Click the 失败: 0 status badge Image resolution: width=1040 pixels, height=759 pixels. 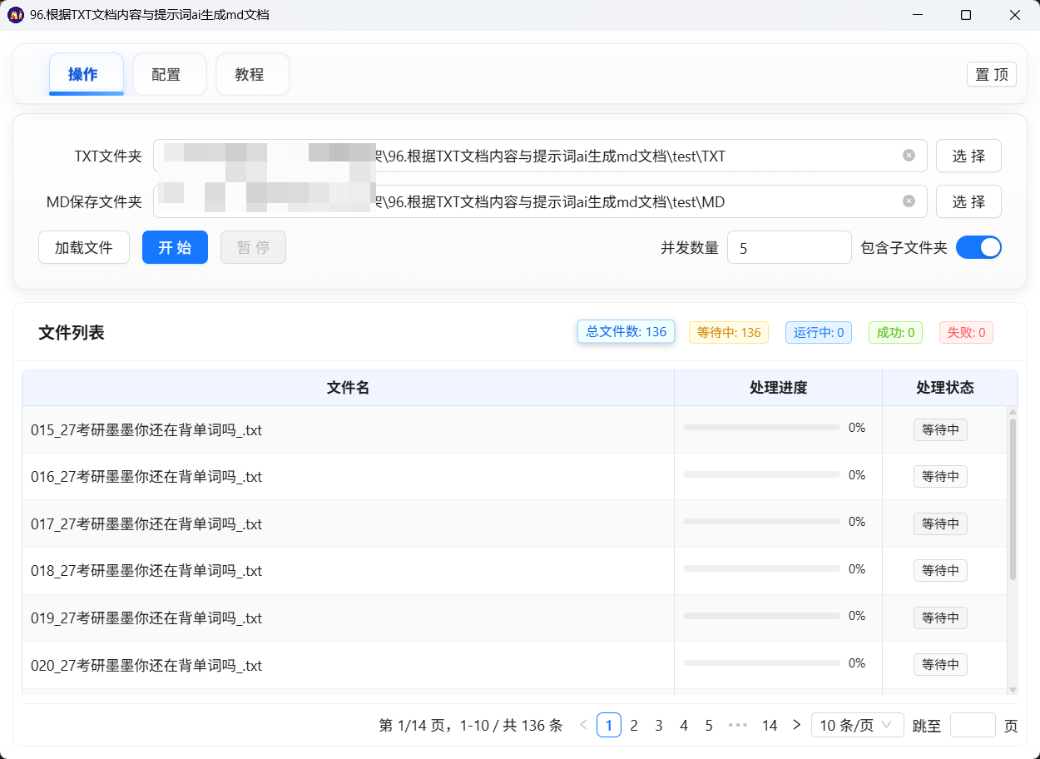pos(966,331)
